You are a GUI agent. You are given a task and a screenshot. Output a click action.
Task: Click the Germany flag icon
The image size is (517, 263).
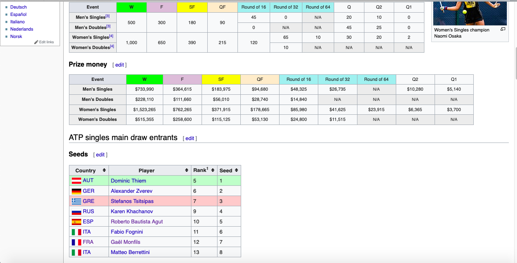(76, 191)
